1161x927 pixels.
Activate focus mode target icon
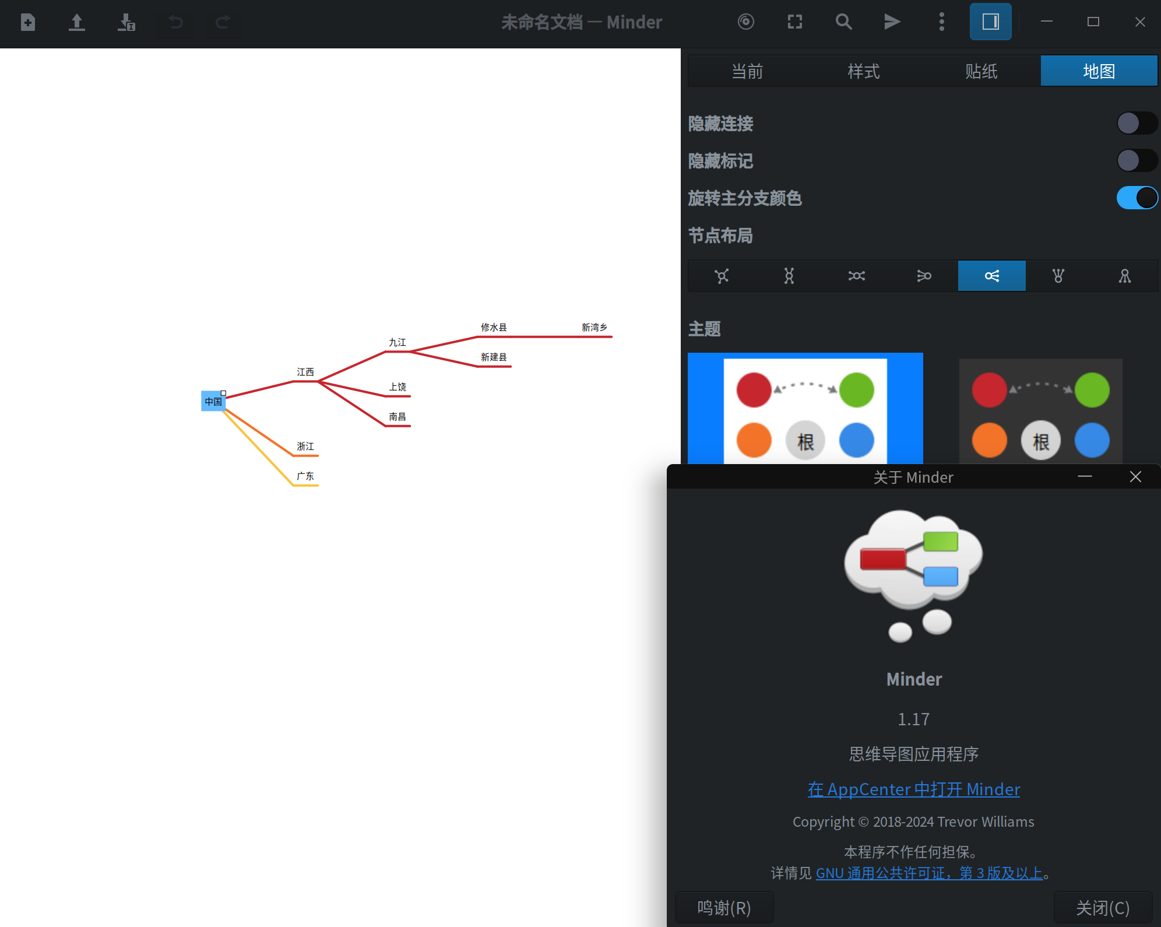(x=746, y=22)
